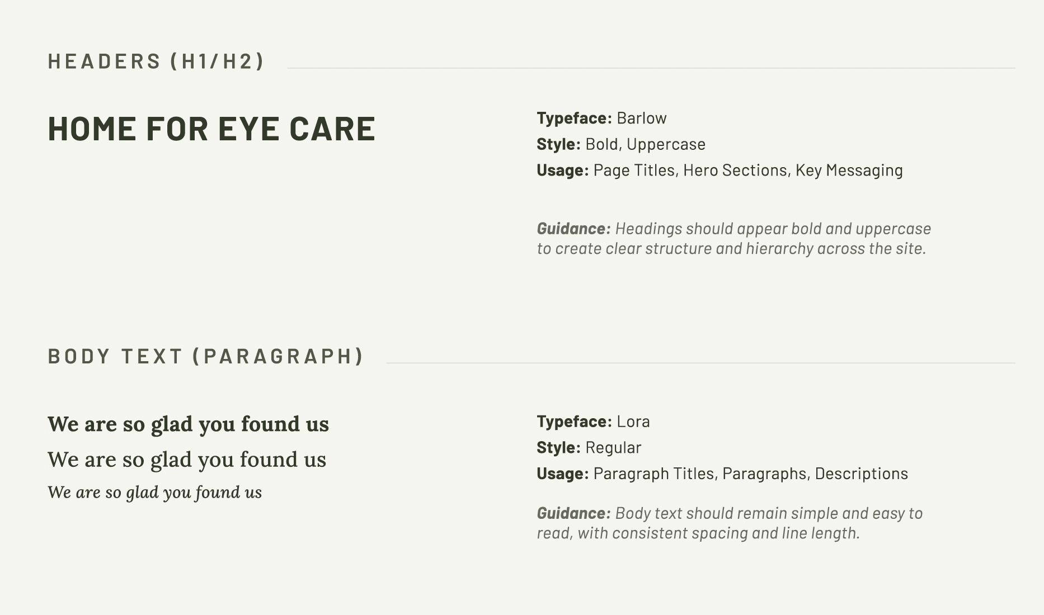Click the HEADERS (H1/H2) section title

point(156,61)
